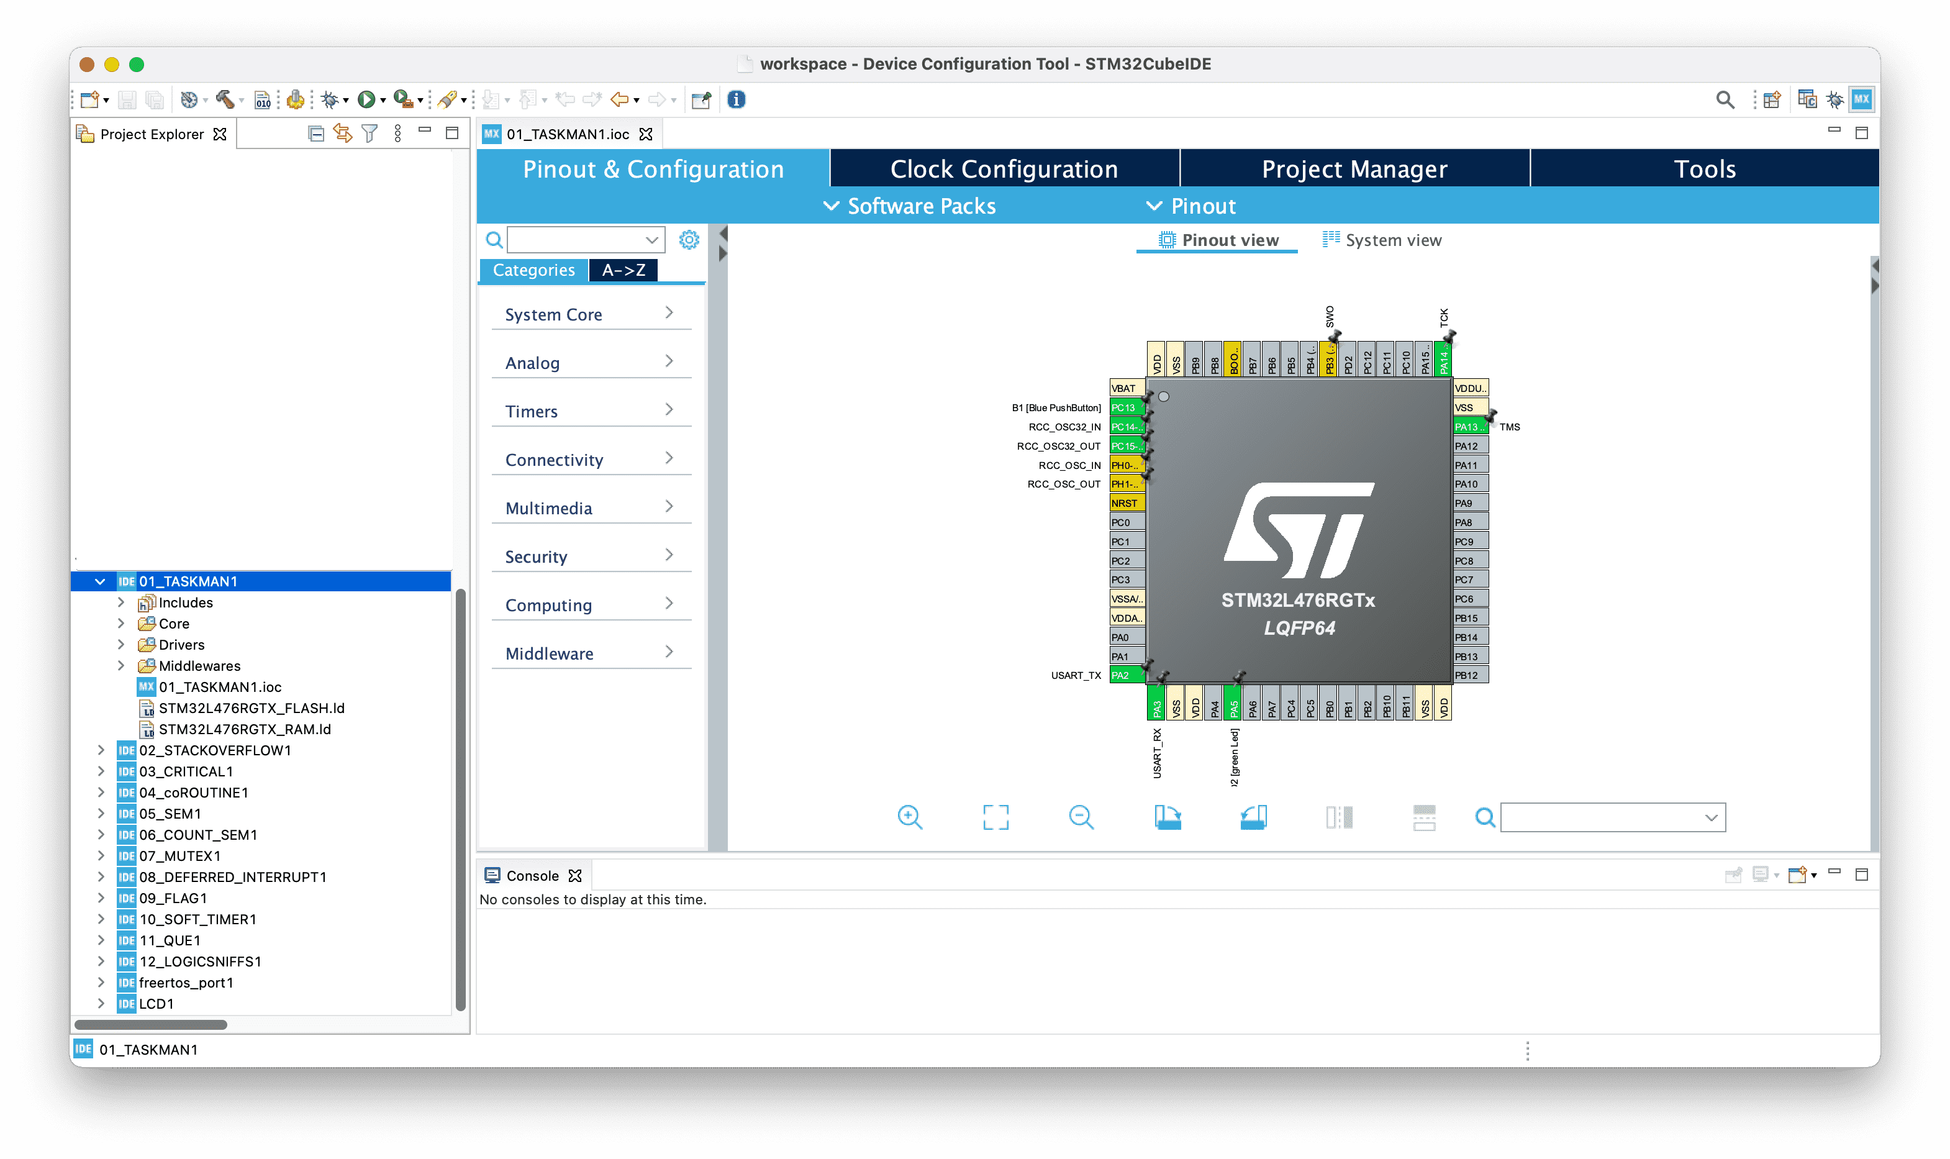This screenshot has height=1159, width=1950.
Task: Switch to the C/C++ perspective icon
Action: pos(1807,99)
